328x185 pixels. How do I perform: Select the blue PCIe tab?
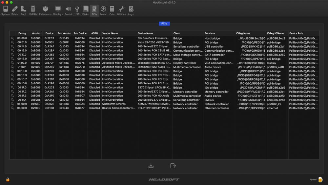[164, 24]
